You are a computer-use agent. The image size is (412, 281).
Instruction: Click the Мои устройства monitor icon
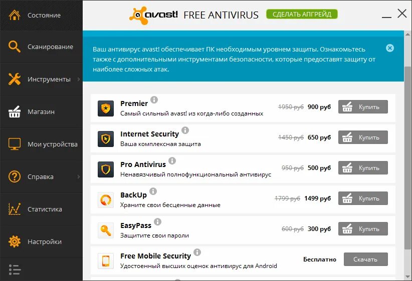[x=15, y=144]
